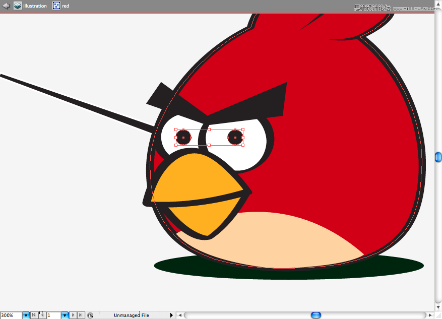The image size is (442, 319).
Task: Click horizontal scrollbar right arrow
Action: pyautogui.click(x=430, y=315)
